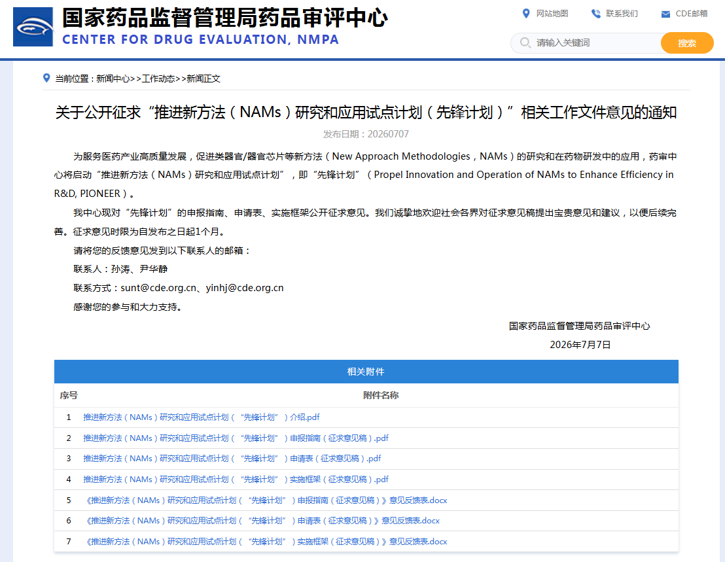Focus the 请输入关键词 search field
725x562 pixels.
[x=587, y=43]
